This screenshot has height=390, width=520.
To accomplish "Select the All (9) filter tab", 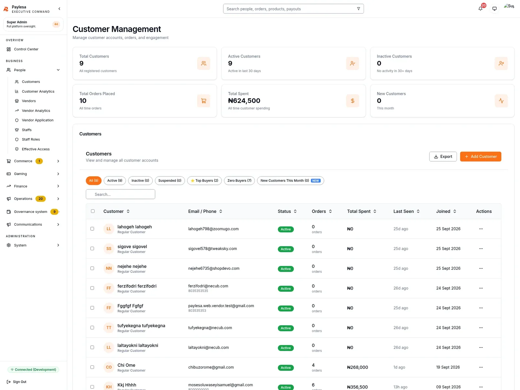I will coord(94,181).
